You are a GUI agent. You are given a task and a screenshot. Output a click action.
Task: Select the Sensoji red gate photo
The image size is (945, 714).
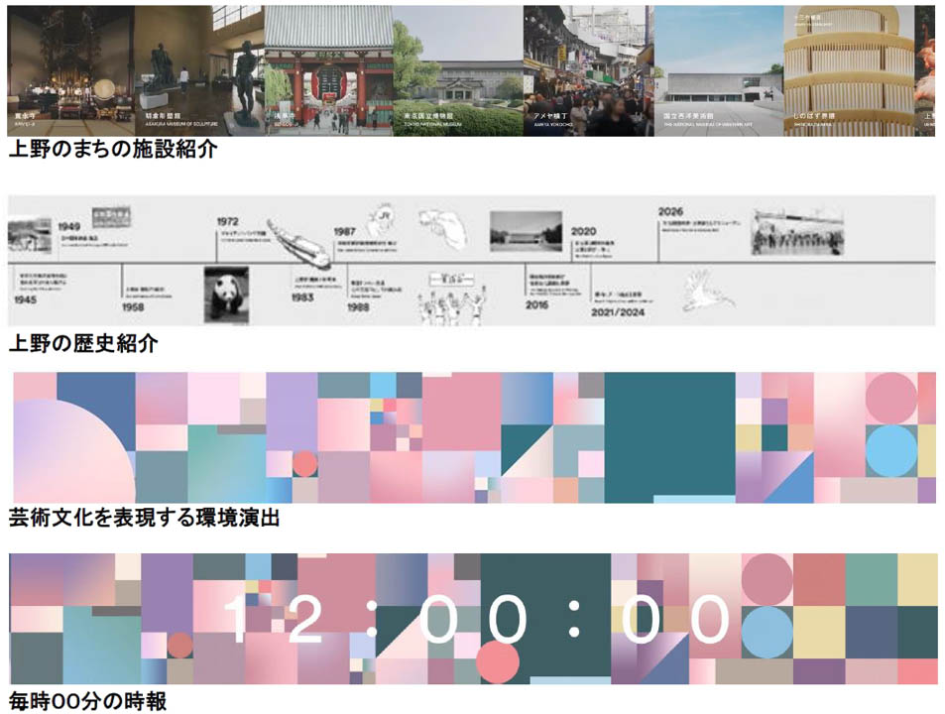[328, 71]
